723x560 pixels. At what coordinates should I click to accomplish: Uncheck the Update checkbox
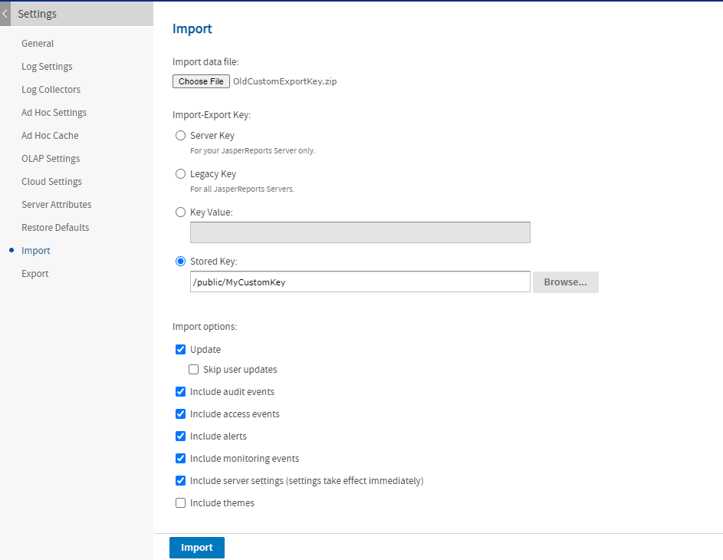click(180, 349)
